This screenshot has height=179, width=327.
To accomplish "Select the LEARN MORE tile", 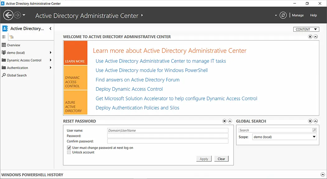I will (x=75, y=53).
